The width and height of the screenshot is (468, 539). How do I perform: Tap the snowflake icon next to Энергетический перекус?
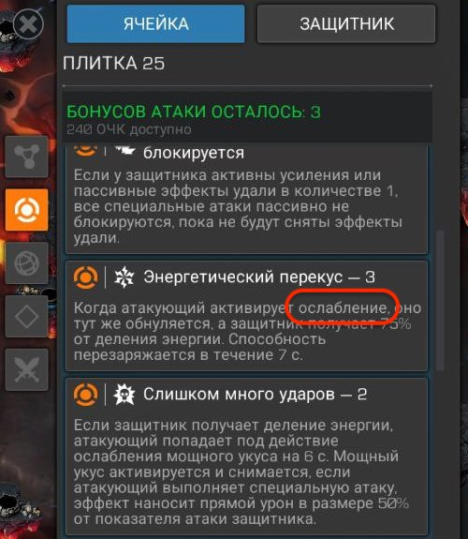click(x=124, y=277)
